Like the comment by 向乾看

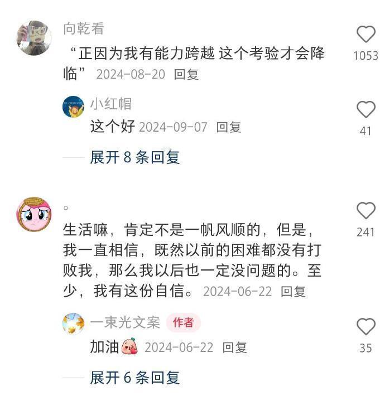click(x=366, y=35)
